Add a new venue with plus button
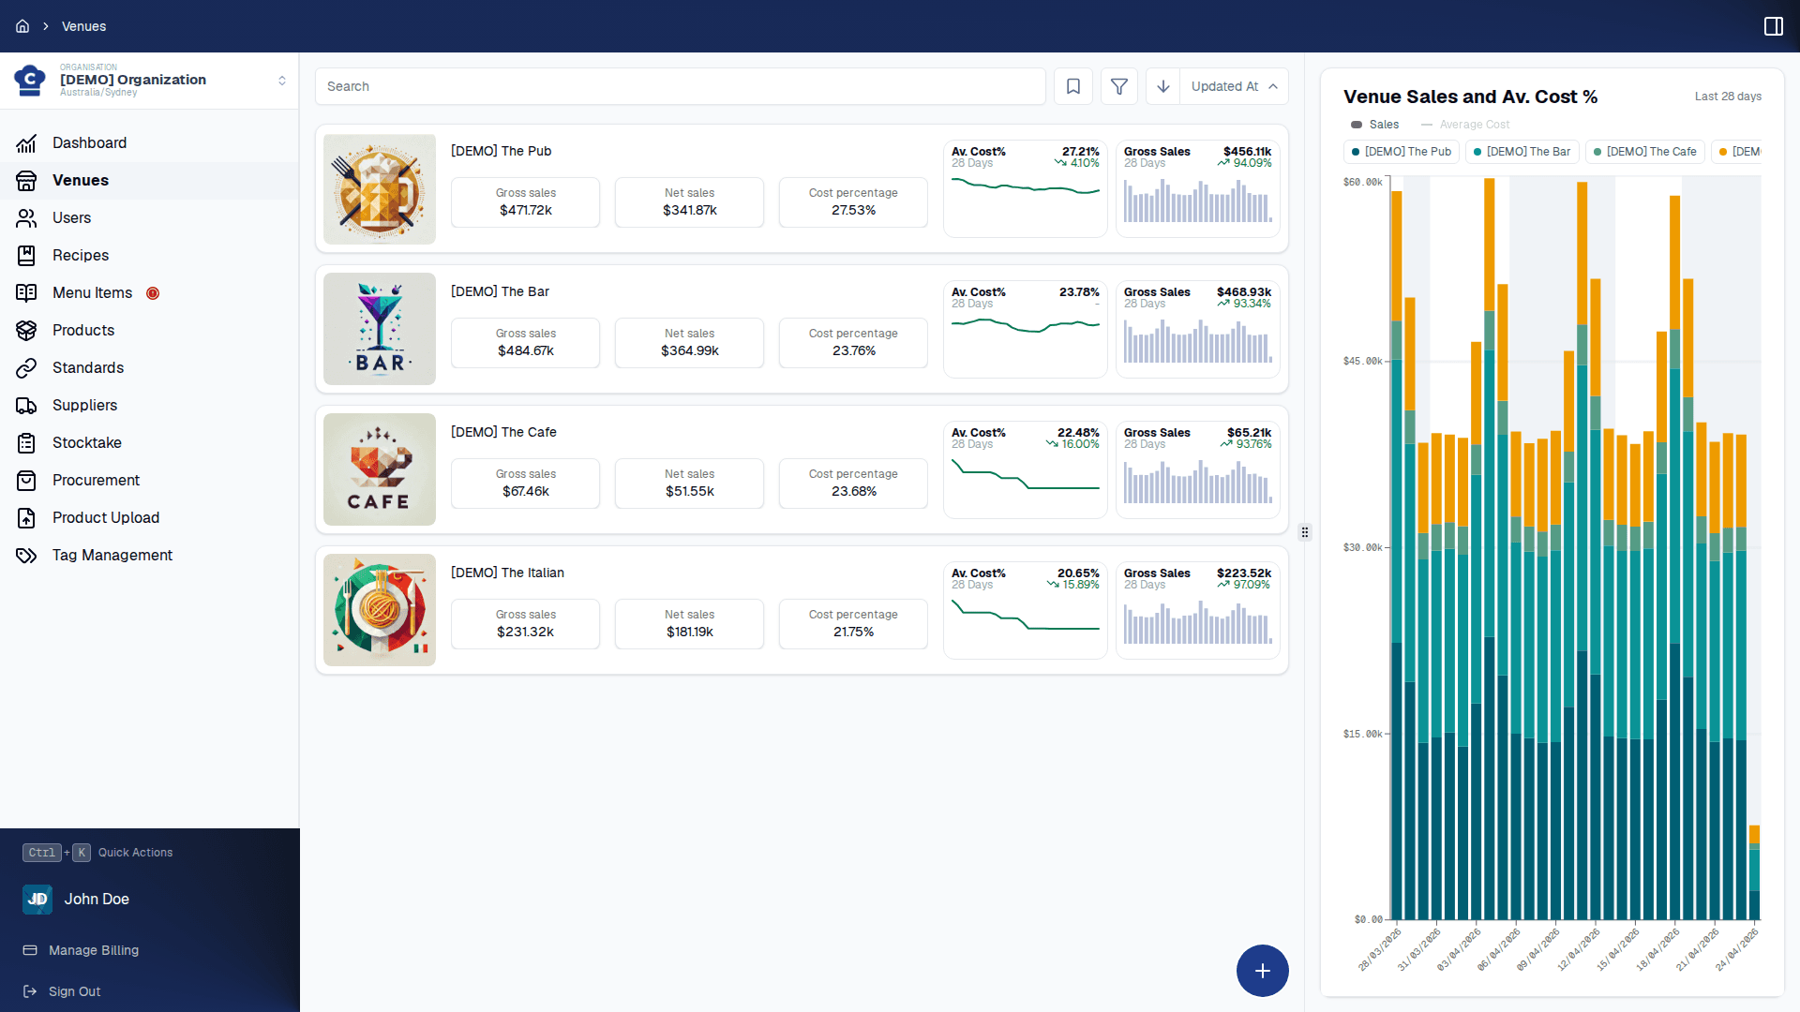Viewport: 1800px width, 1012px height. coord(1262,971)
